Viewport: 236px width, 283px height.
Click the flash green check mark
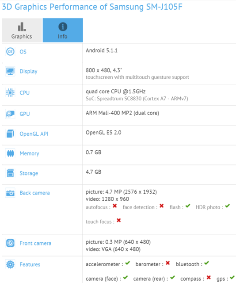[x=188, y=206]
